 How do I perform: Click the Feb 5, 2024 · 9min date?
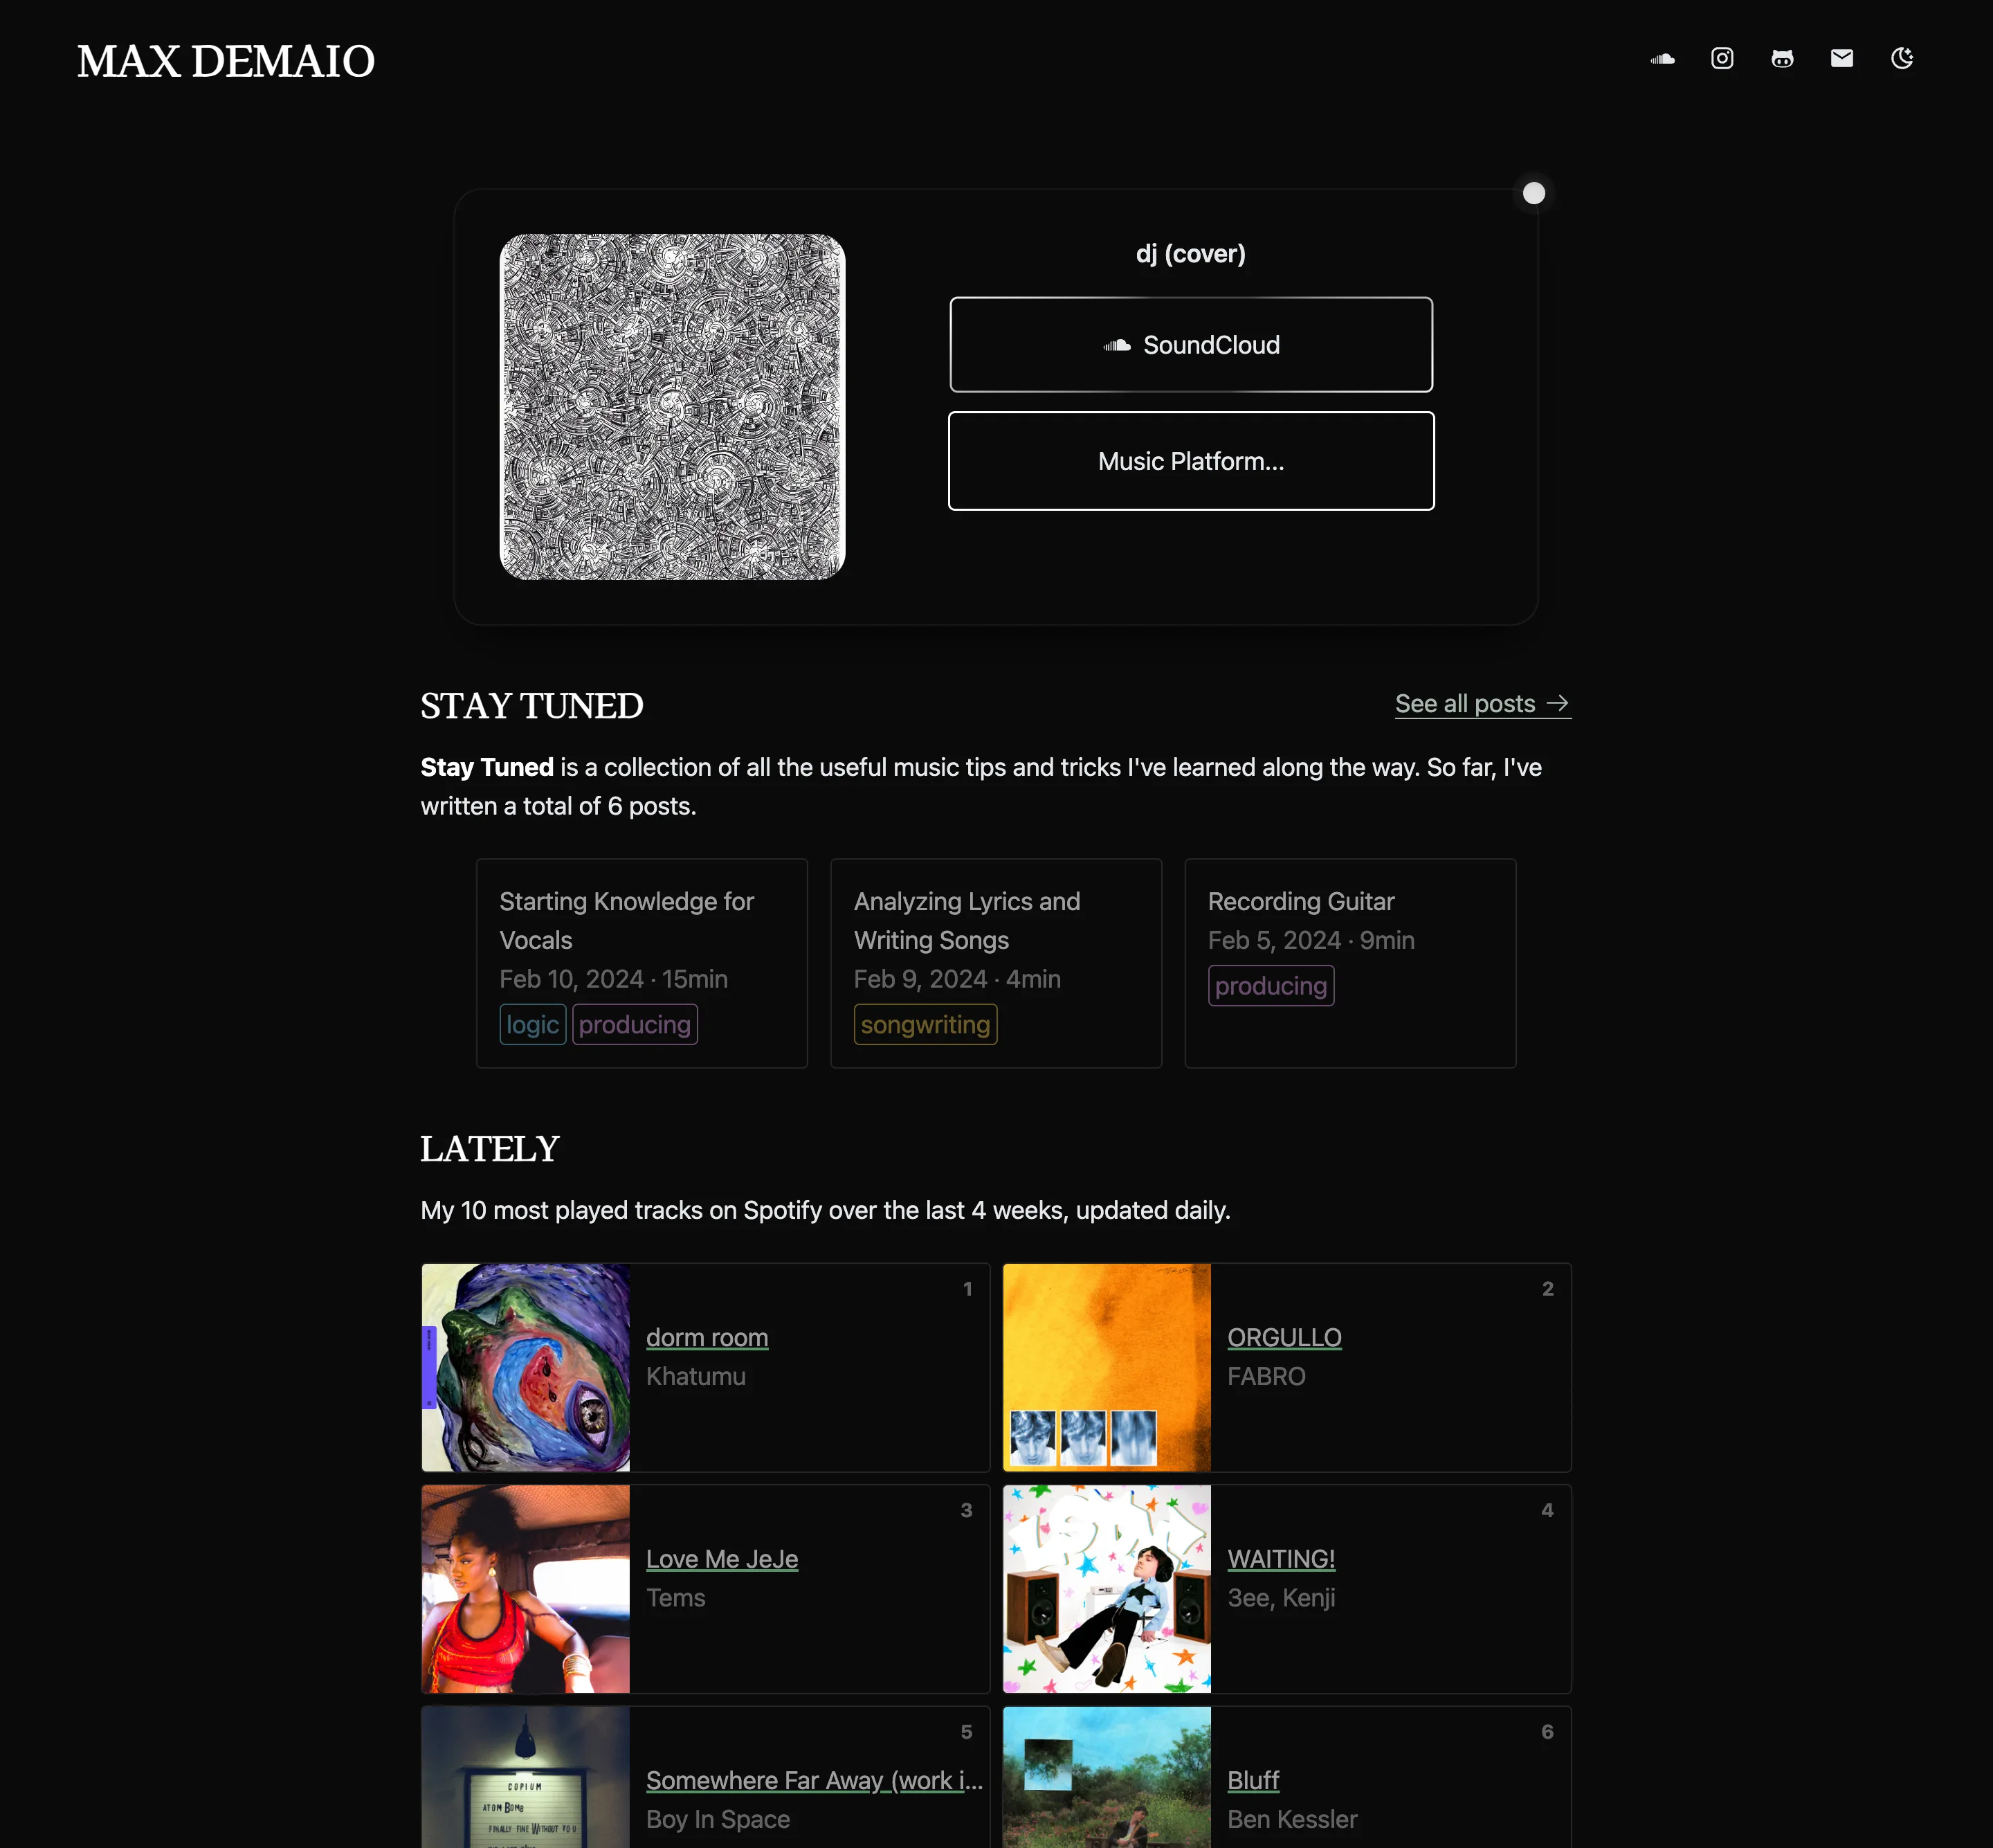tap(1311, 940)
